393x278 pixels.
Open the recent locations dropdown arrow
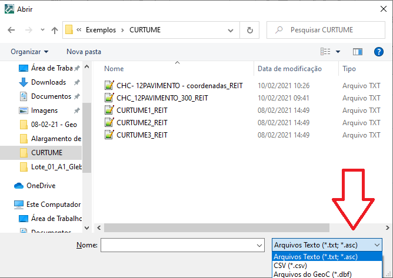point(41,30)
